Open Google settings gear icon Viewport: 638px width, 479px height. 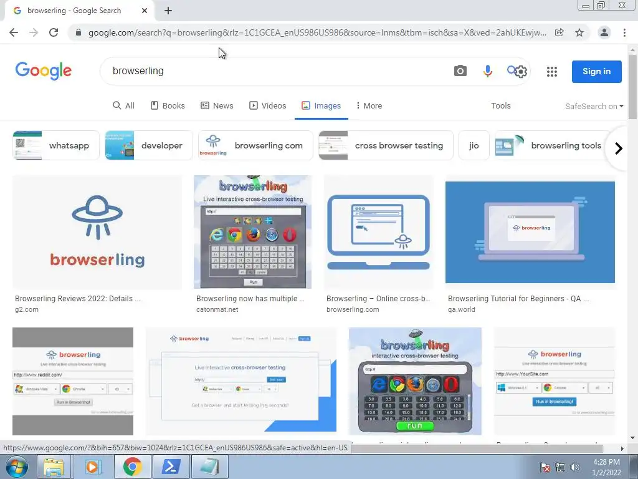pyautogui.click(x=521, y=72)
